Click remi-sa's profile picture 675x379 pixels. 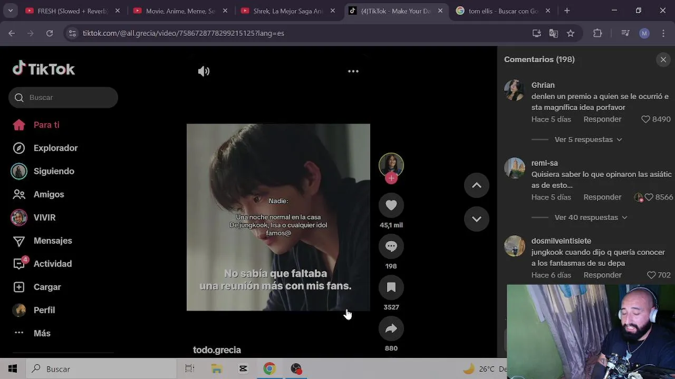[x=515, y=168]
